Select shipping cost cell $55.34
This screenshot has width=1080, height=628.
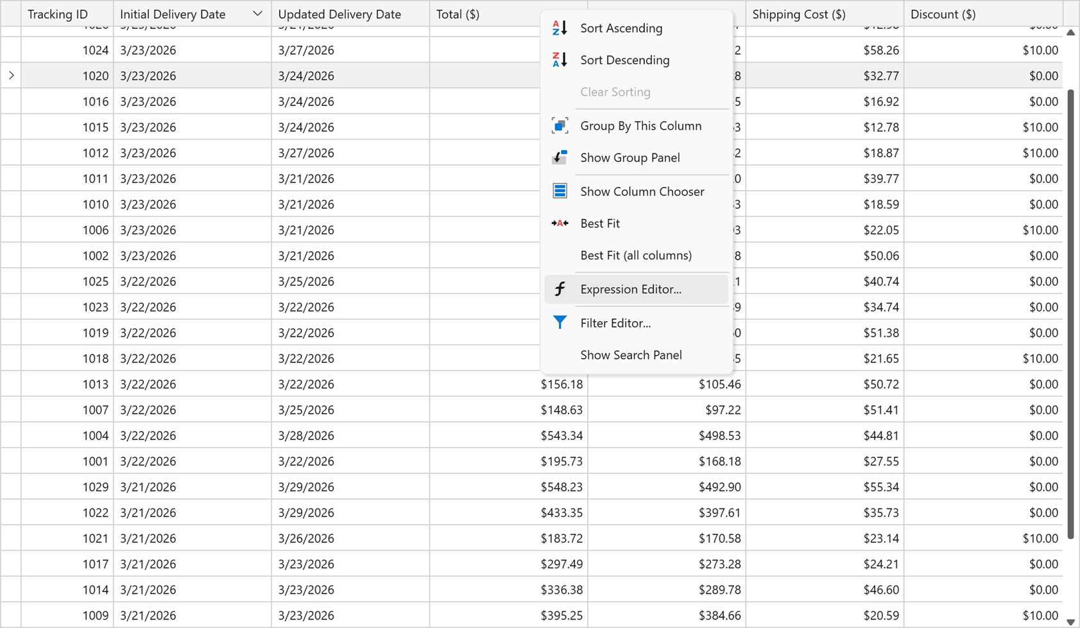point(825,487)
